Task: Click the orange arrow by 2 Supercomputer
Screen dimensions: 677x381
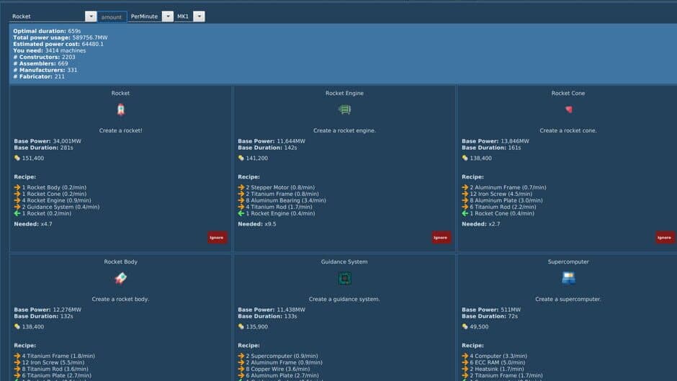Action: [241, 356]
